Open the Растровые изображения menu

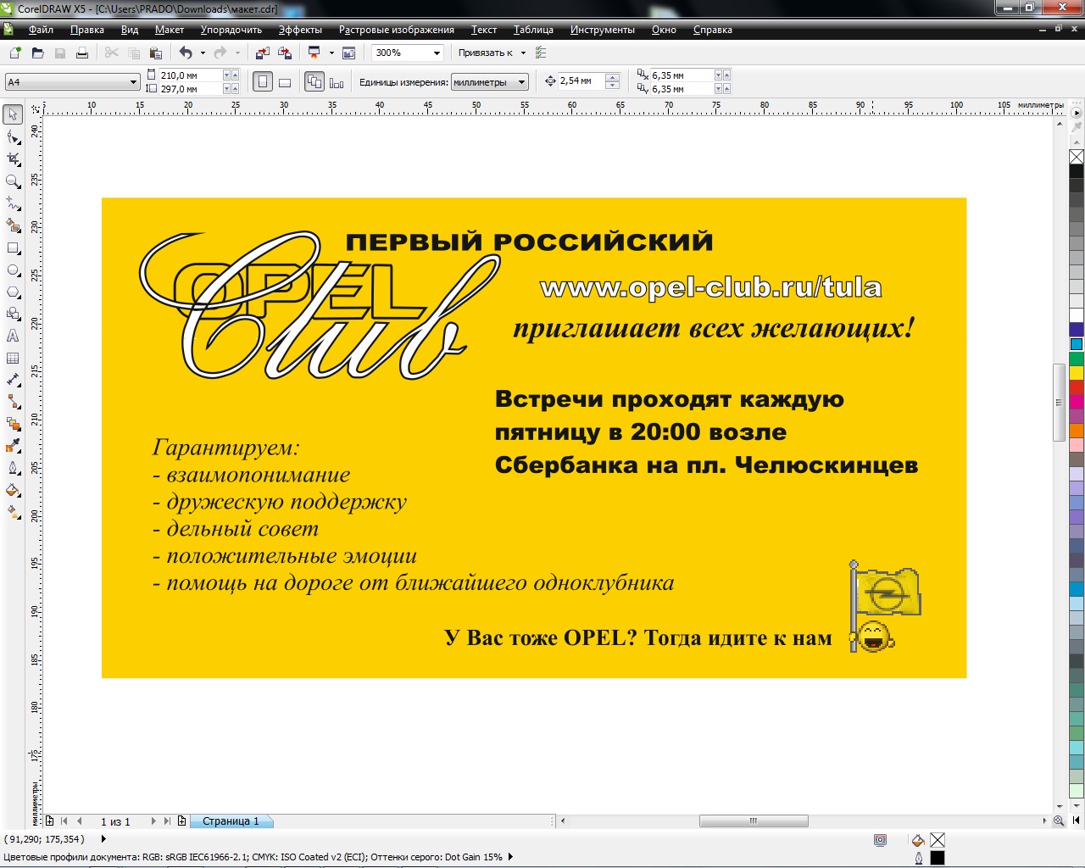pyautogui.click(x=397, y=30)
